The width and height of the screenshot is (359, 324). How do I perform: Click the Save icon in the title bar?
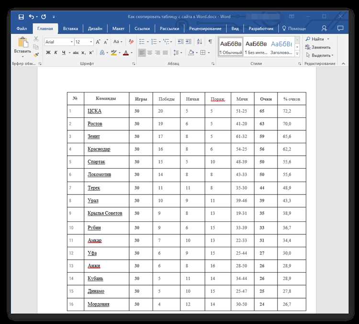(21, 17)
